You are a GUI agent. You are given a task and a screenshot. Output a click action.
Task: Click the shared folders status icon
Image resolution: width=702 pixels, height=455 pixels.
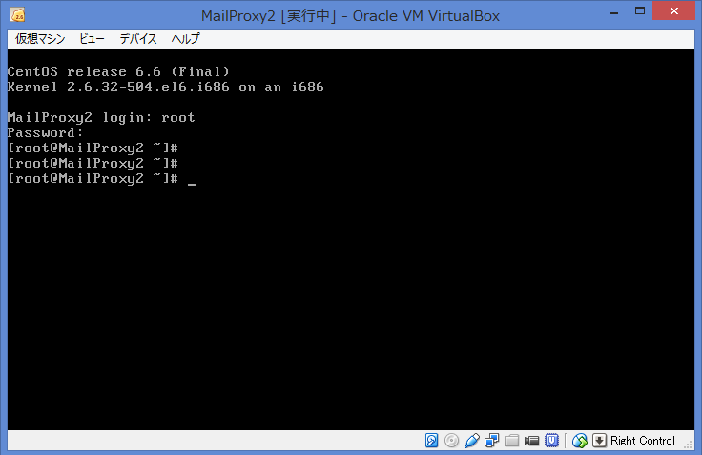tap(511, 441)
